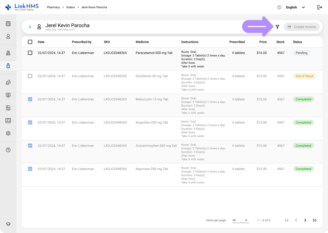Go to previous page of results
The height and width of the screenshot is (233, 328).
[x=296, y=220]
